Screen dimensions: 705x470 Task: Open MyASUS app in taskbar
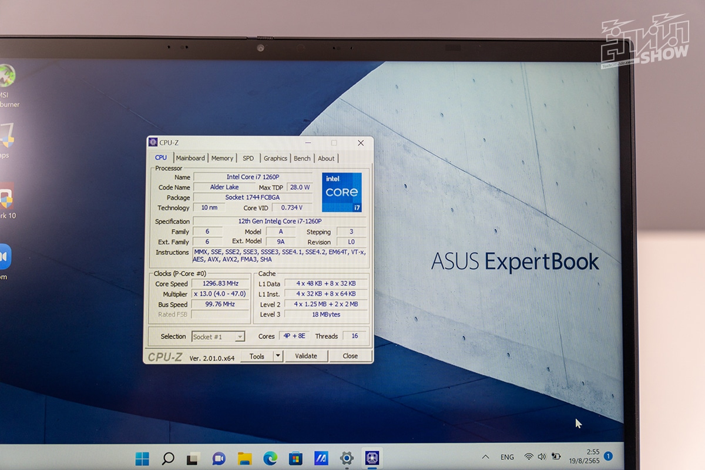[x=321, y=459]
